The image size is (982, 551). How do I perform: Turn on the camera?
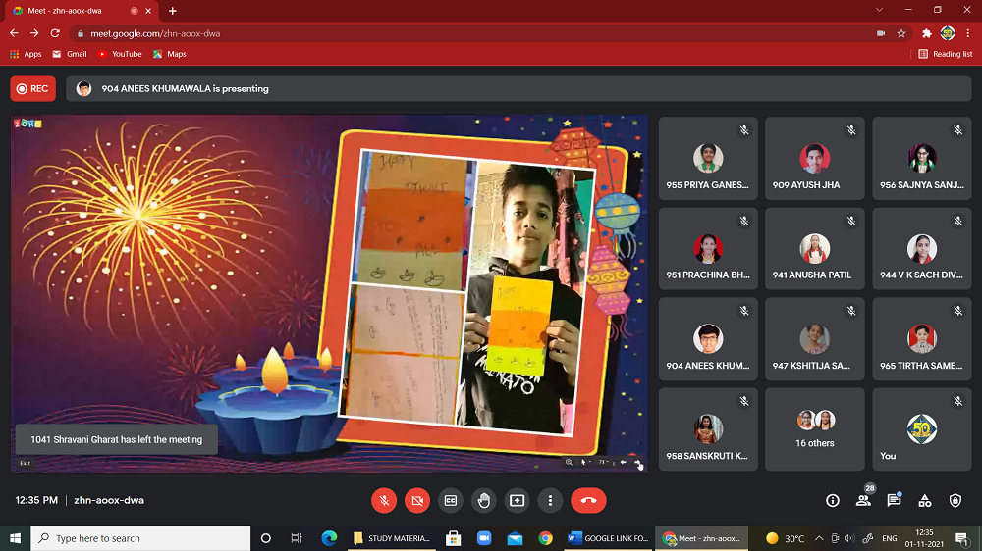coord(417,500)
